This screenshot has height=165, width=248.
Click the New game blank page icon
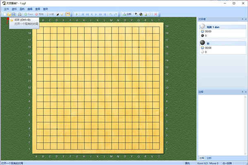click(5, 14)
